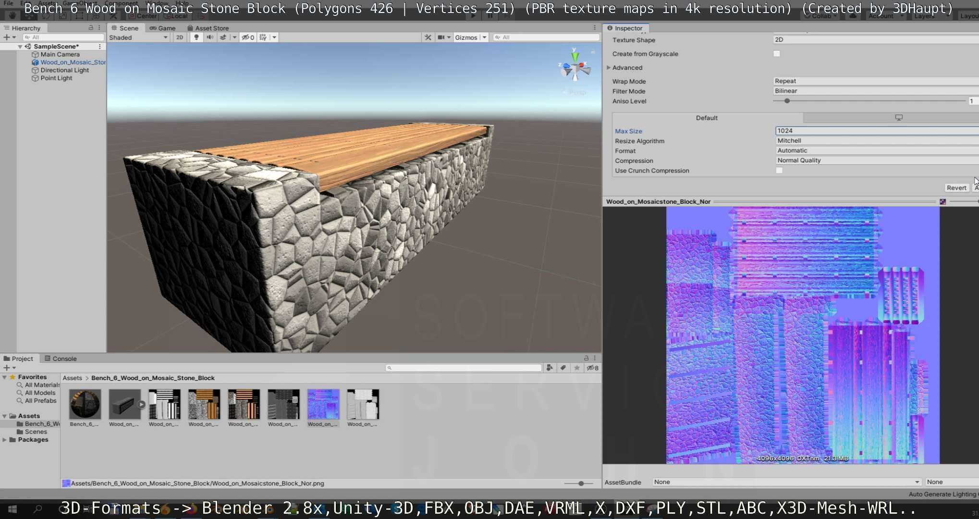Viewport: 979px width, 519px height.
Task: Click the play arrow on the Wood_on model thumbnail
Action: tap(141, 404)
